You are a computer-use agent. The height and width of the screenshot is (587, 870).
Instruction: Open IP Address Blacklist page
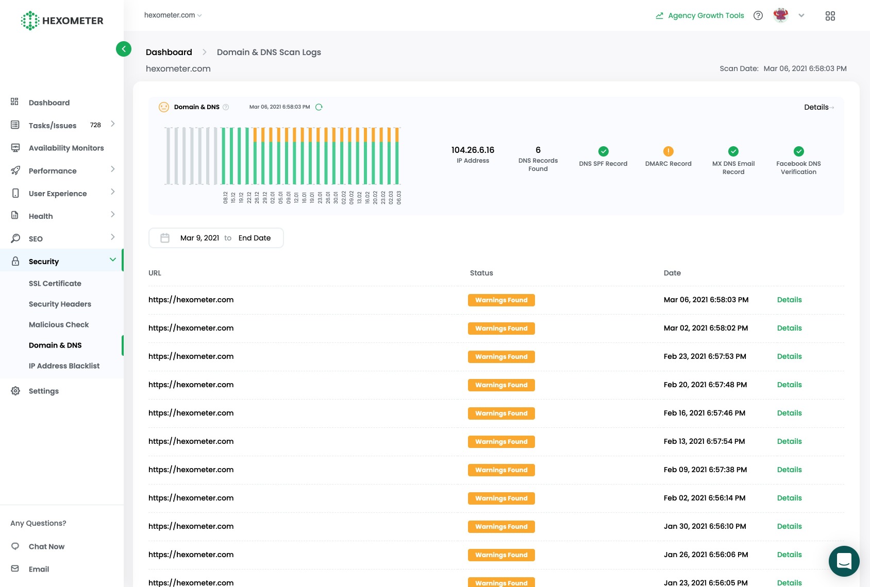tap(64, 366)
